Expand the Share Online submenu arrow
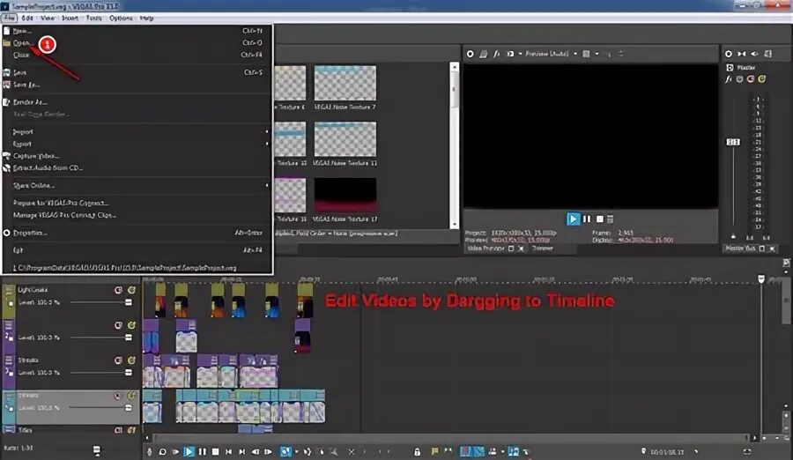The width and height of the screenshot is (793, 460). point(267,185)
